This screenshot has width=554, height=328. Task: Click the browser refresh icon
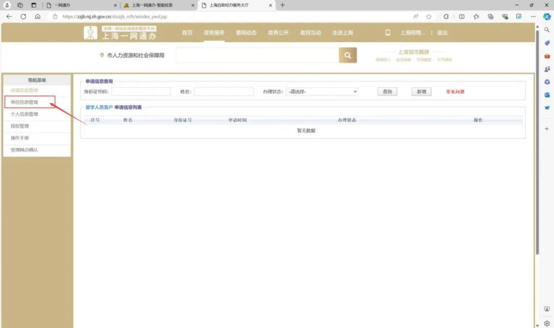point(23,16)
